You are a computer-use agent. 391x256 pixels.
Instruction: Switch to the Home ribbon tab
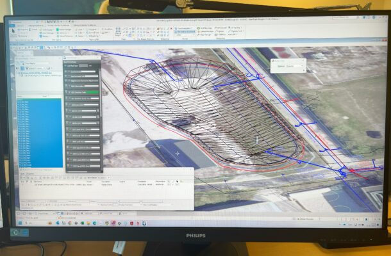coord(21,26)
